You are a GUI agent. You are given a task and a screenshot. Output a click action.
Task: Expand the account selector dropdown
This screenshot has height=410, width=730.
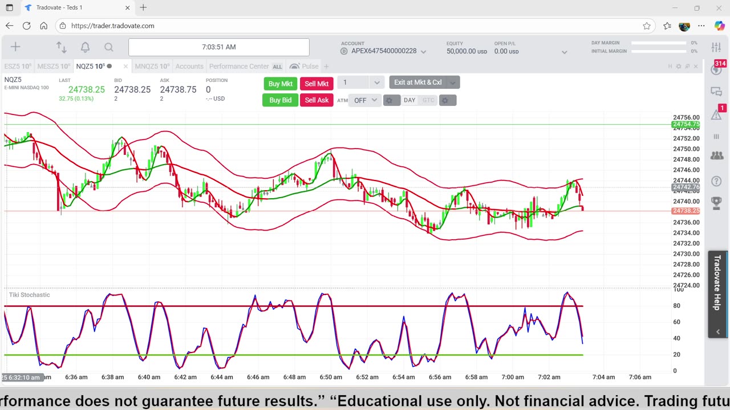(x=423, y=51)
